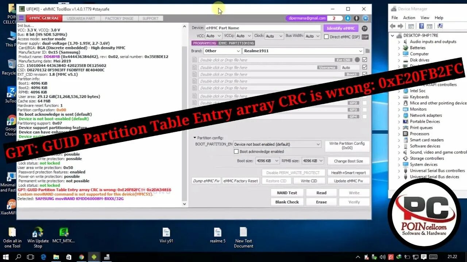
Task: Open Vivi y91 desktop file
Action: tap(166, 235)
